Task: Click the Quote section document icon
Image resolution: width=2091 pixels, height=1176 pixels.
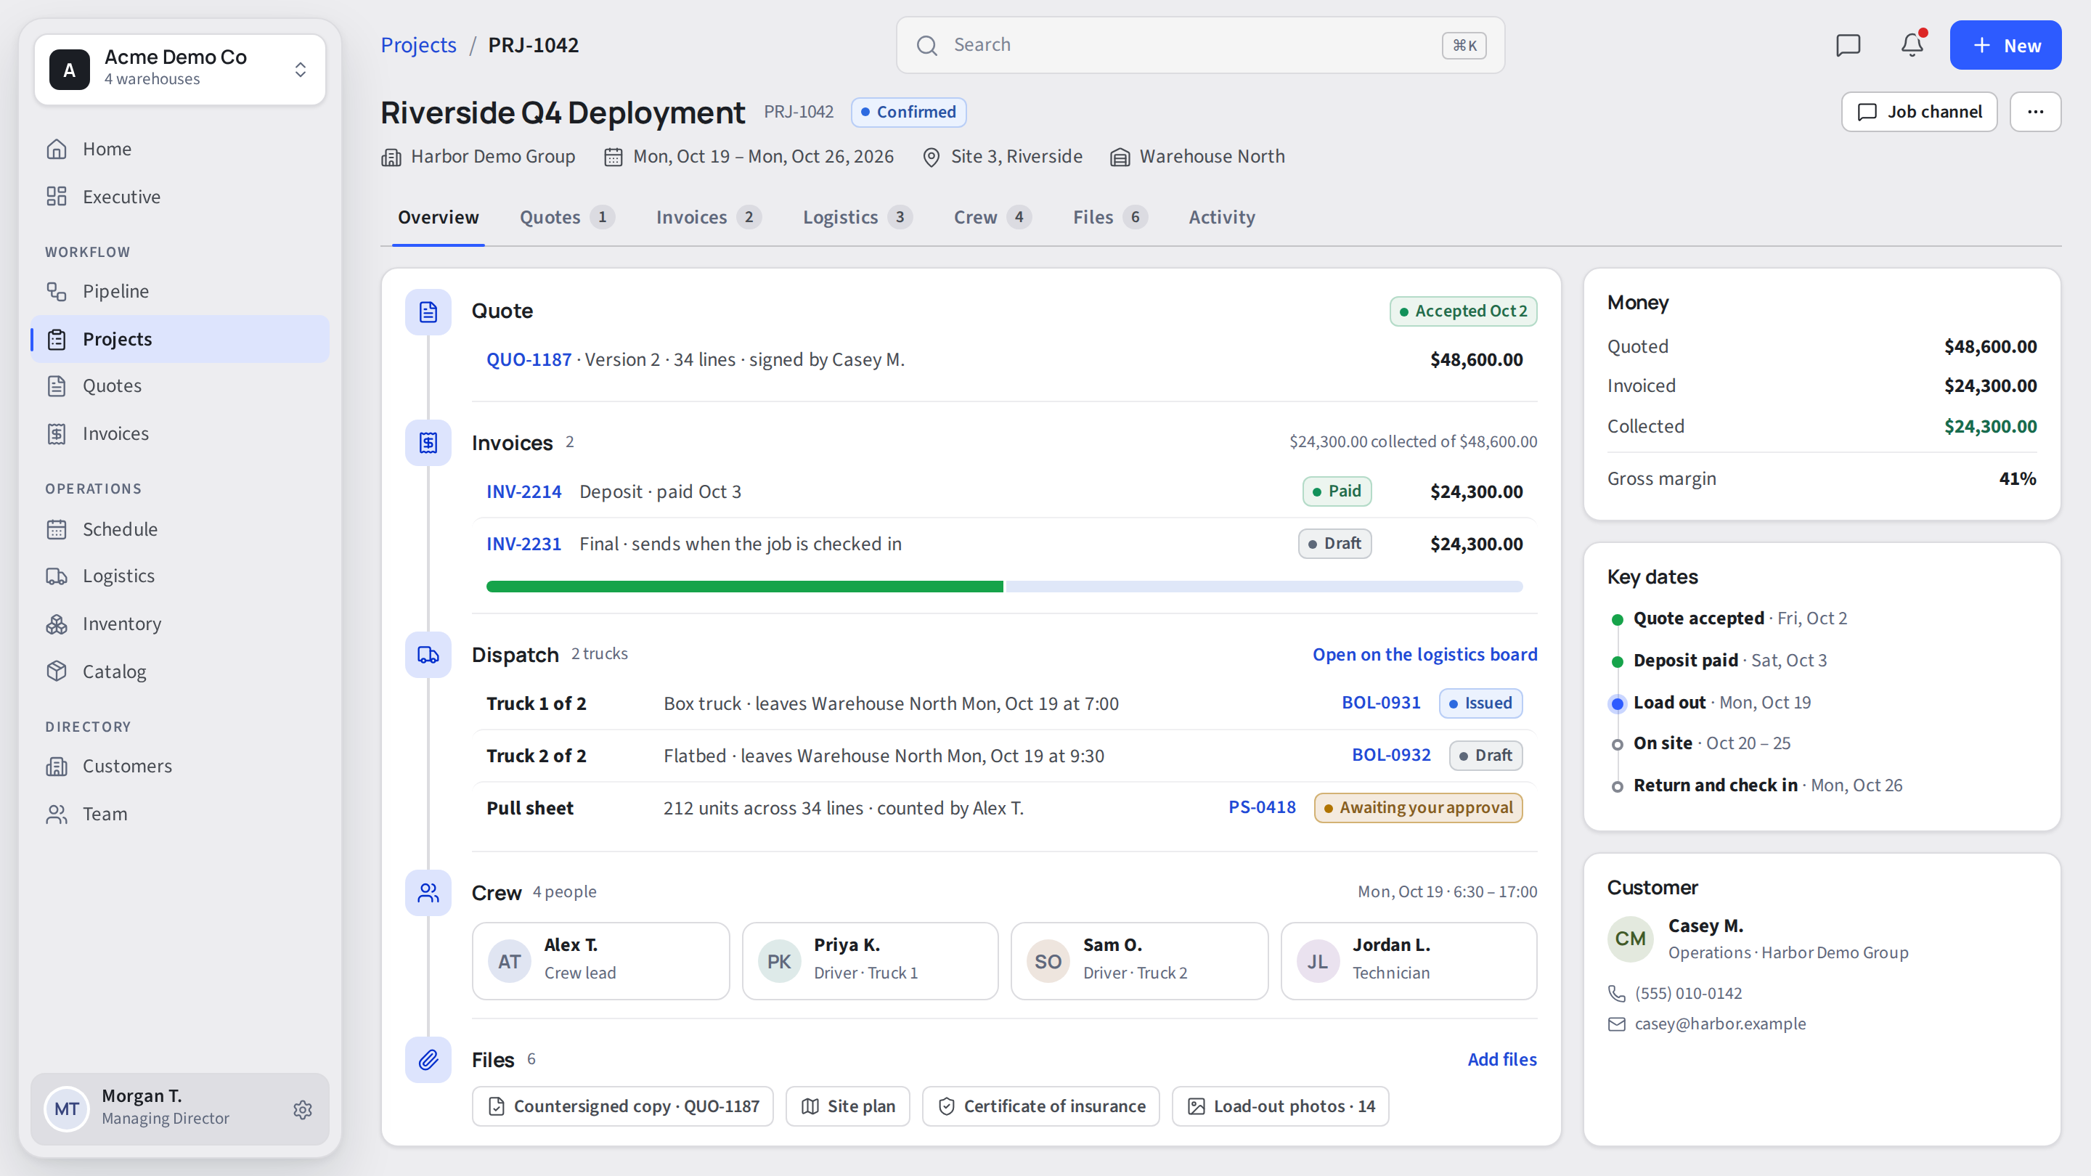Action: [x=428, y=311]
